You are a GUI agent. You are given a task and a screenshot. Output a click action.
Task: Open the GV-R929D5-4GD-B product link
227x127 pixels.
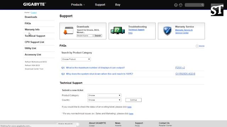pyautogui.click(x=185, y=74)
